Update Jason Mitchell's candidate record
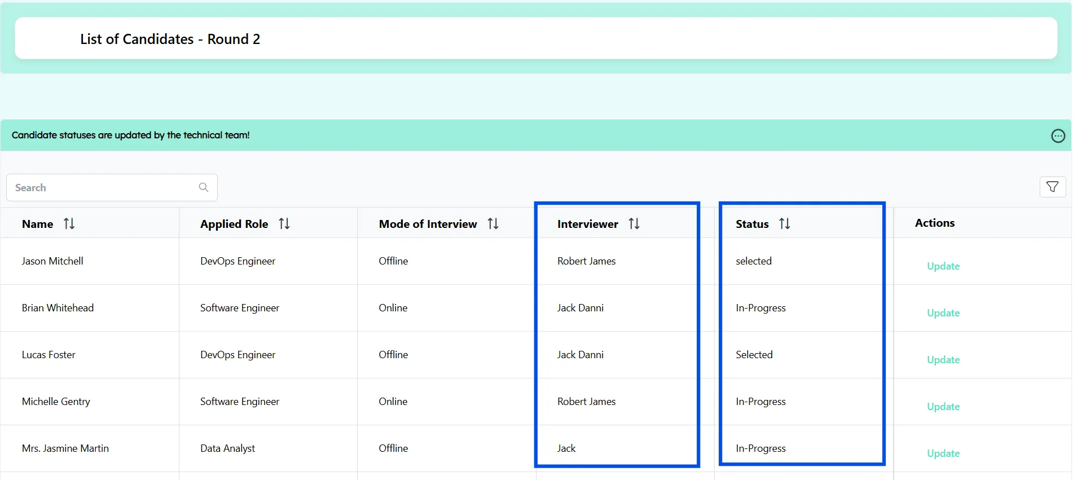 click(x=943, y=266)
